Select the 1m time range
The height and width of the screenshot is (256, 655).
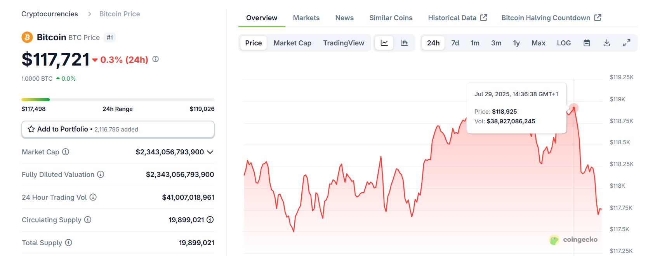coord(475,43)
